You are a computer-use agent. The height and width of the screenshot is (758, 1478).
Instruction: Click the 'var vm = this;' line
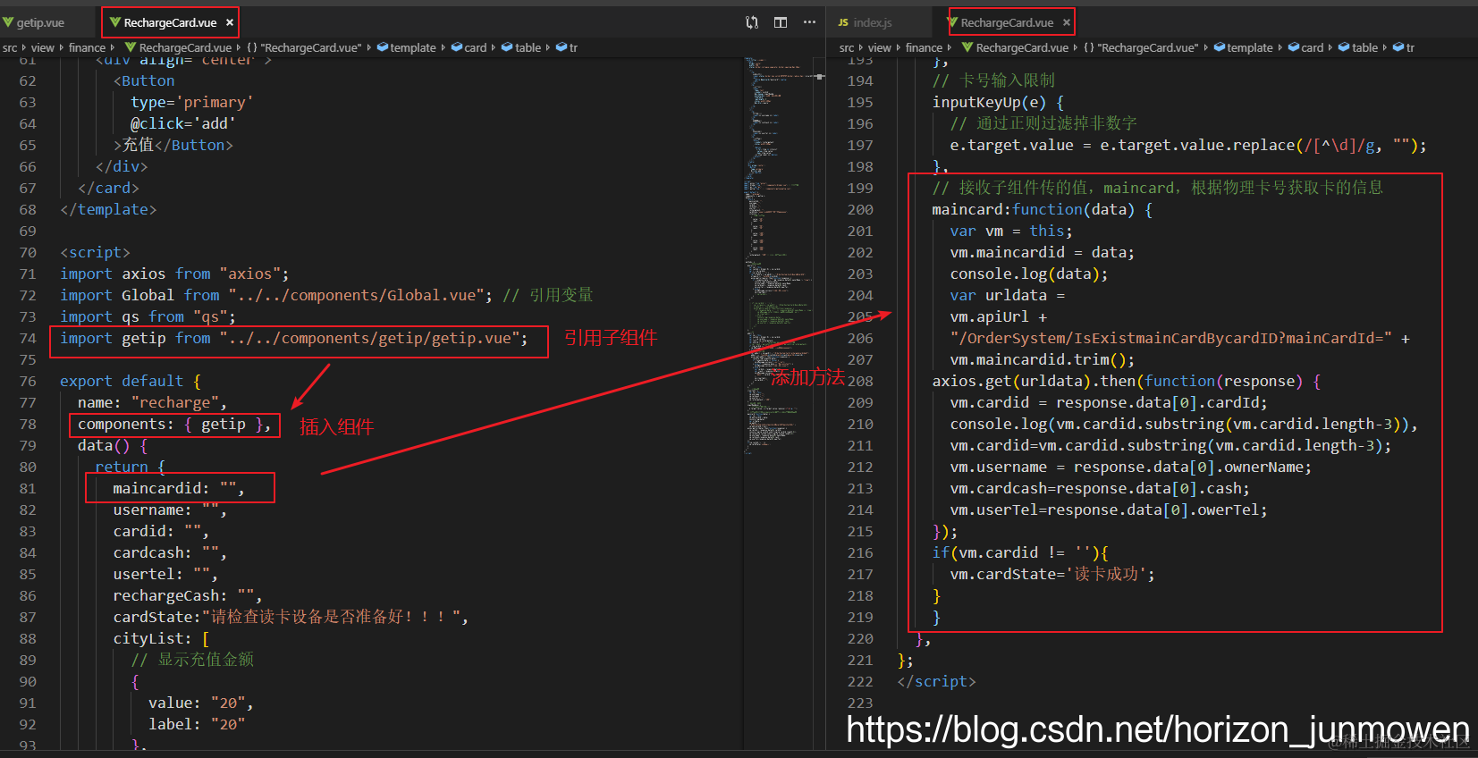[1010, 231]
